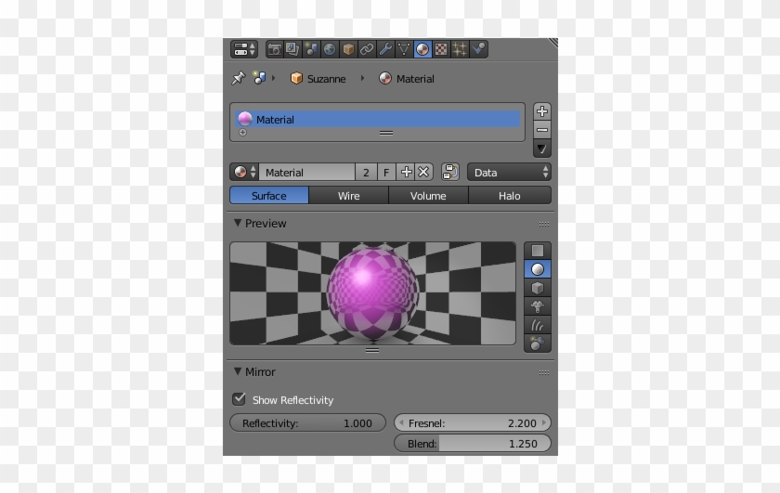The image size is (780, 493).
Task: Click the material user count 2
Action: click(366, 172)
